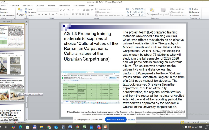Increase font size with the large A icon
The height and width of the screenshot is (130, 209).
click(x=60, y=10)
